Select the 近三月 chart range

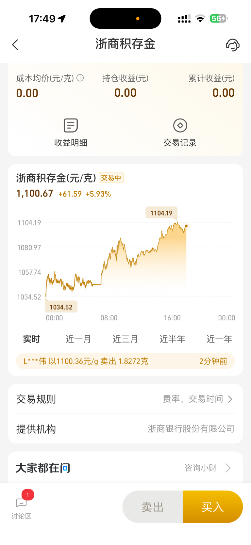pyautogui.click(x=125, y=339)
